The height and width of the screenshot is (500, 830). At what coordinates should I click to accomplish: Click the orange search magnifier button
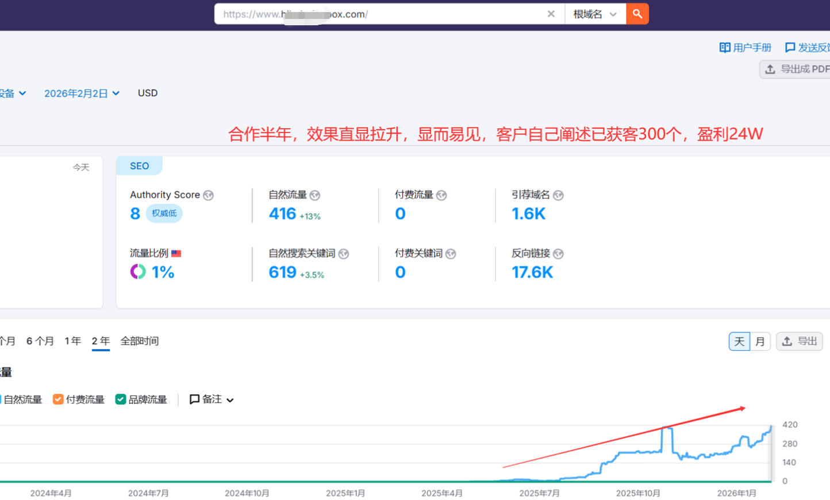click(637, 14)
